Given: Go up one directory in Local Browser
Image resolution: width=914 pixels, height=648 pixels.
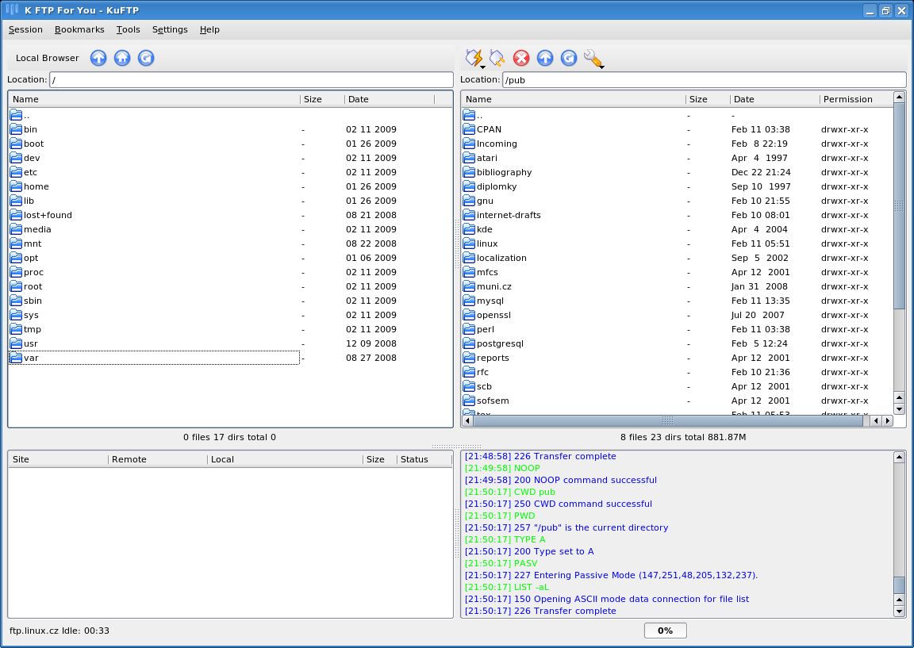Looking at the screenshot, I should 98,58.
